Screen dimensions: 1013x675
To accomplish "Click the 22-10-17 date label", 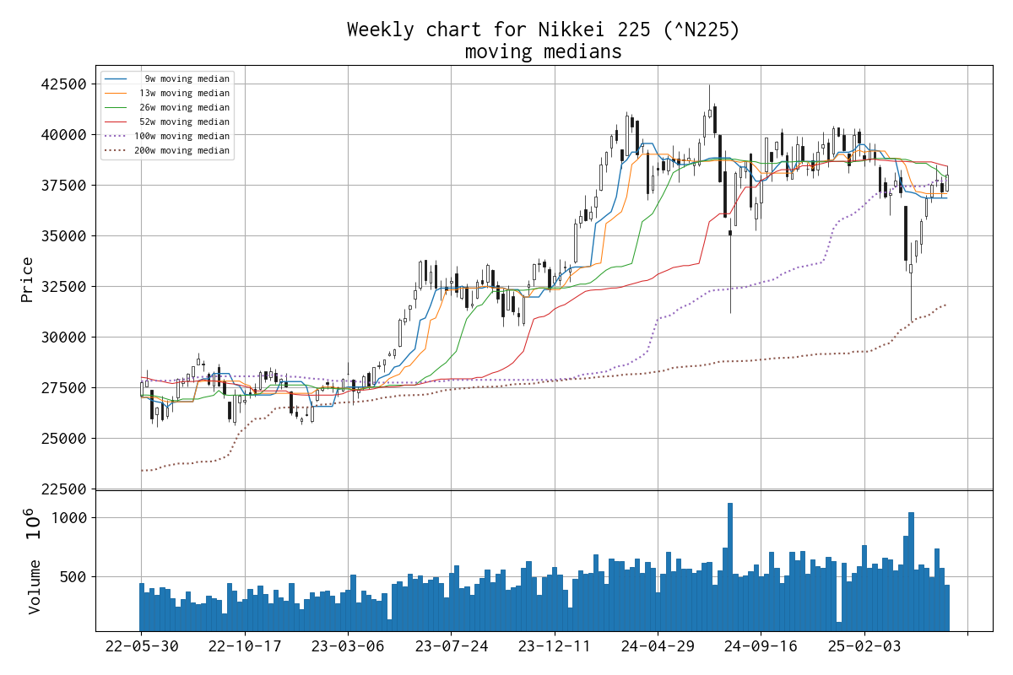I will coord(245,646).
